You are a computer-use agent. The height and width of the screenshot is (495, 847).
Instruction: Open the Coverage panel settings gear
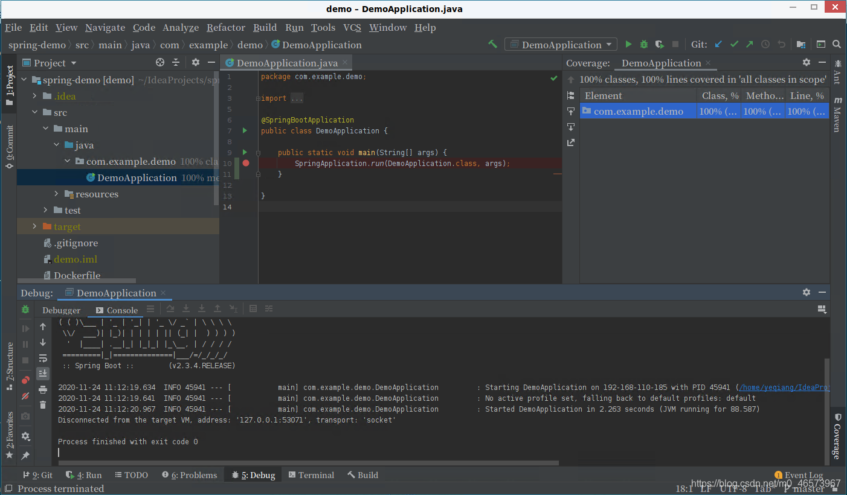807,62
